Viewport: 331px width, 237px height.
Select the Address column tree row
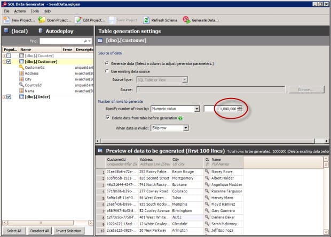pyautogui.click(x=48, y=73)
